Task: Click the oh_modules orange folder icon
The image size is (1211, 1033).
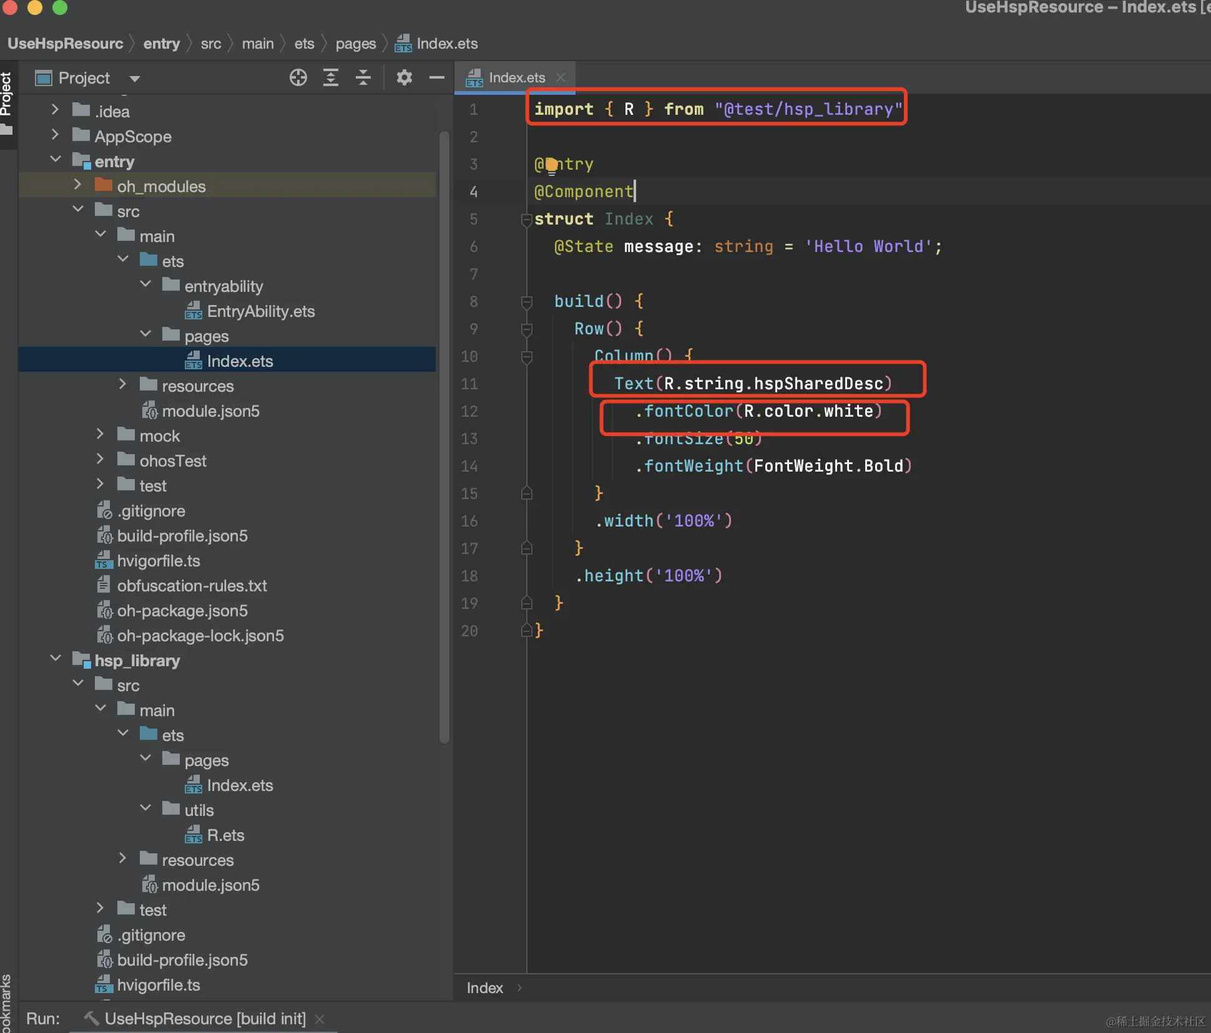Action: tap(104, 185)
